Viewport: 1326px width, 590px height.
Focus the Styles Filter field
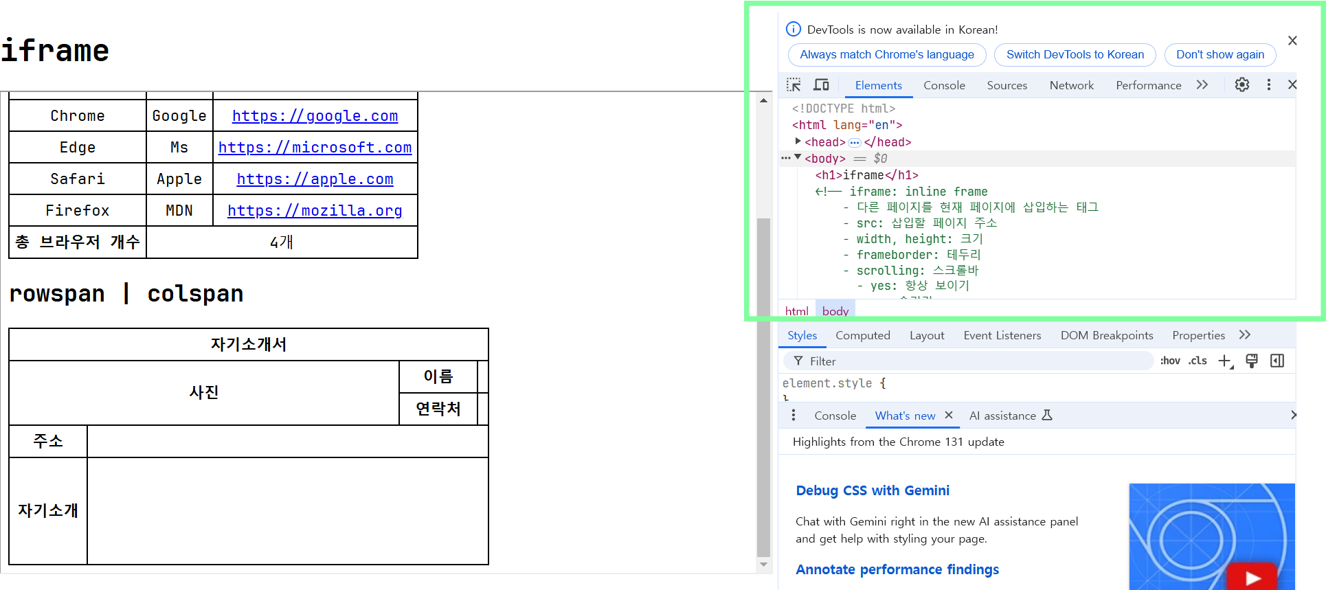969,361
